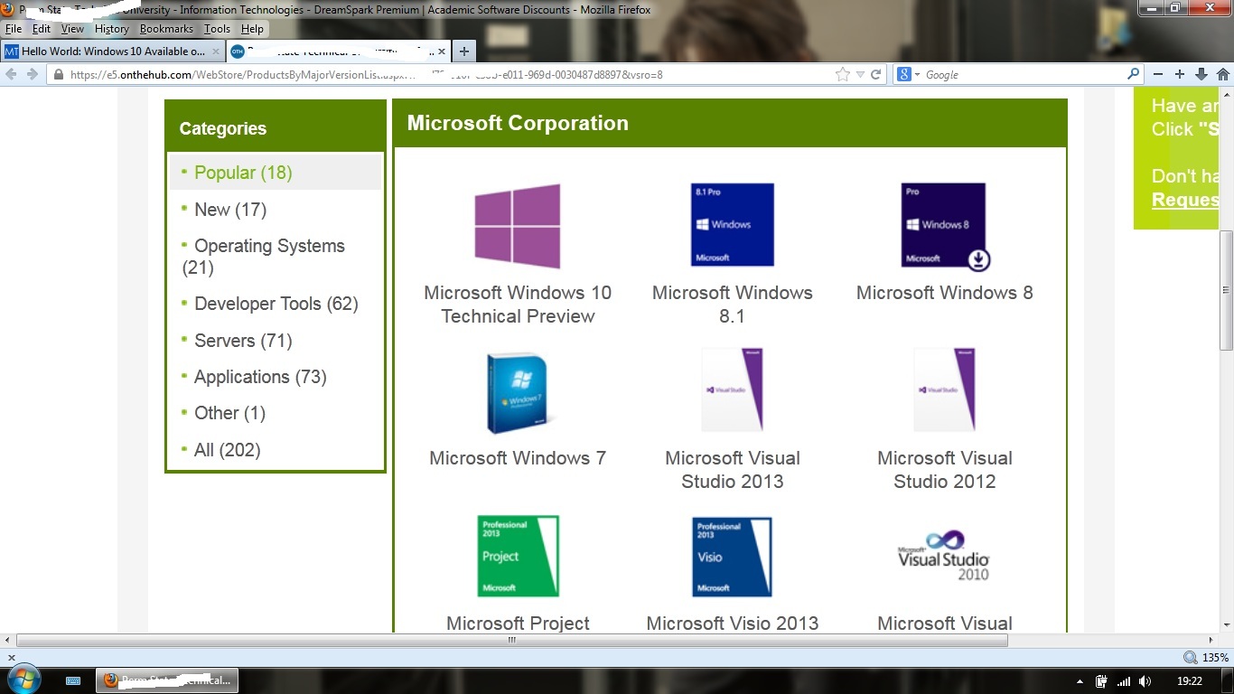
Task: Select the Windows 8.1 Pro box icon
Action: pos(733,225)
